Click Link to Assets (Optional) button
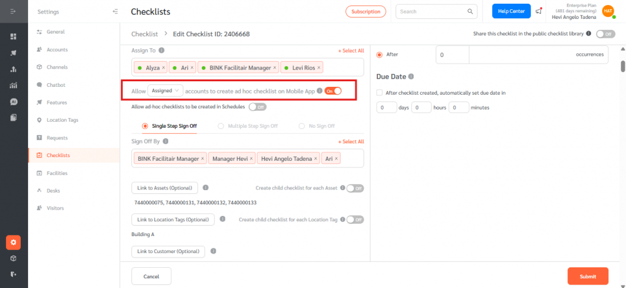Image resolution: width=626 pixels, height=288 pixels. point(164,188)
